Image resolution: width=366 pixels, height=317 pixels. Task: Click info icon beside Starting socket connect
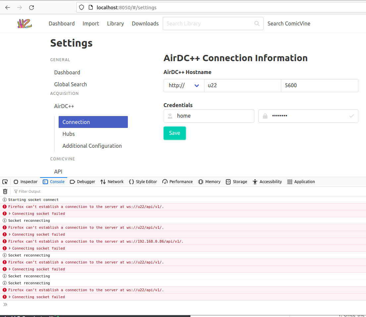tap(4, 200)
